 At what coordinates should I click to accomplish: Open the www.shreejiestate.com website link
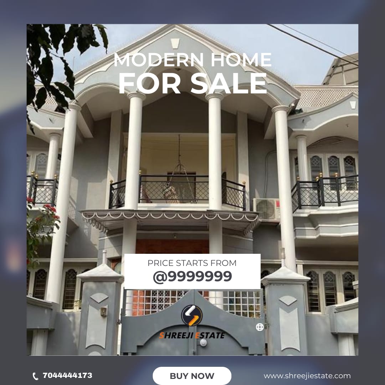[x=307, y=376]
